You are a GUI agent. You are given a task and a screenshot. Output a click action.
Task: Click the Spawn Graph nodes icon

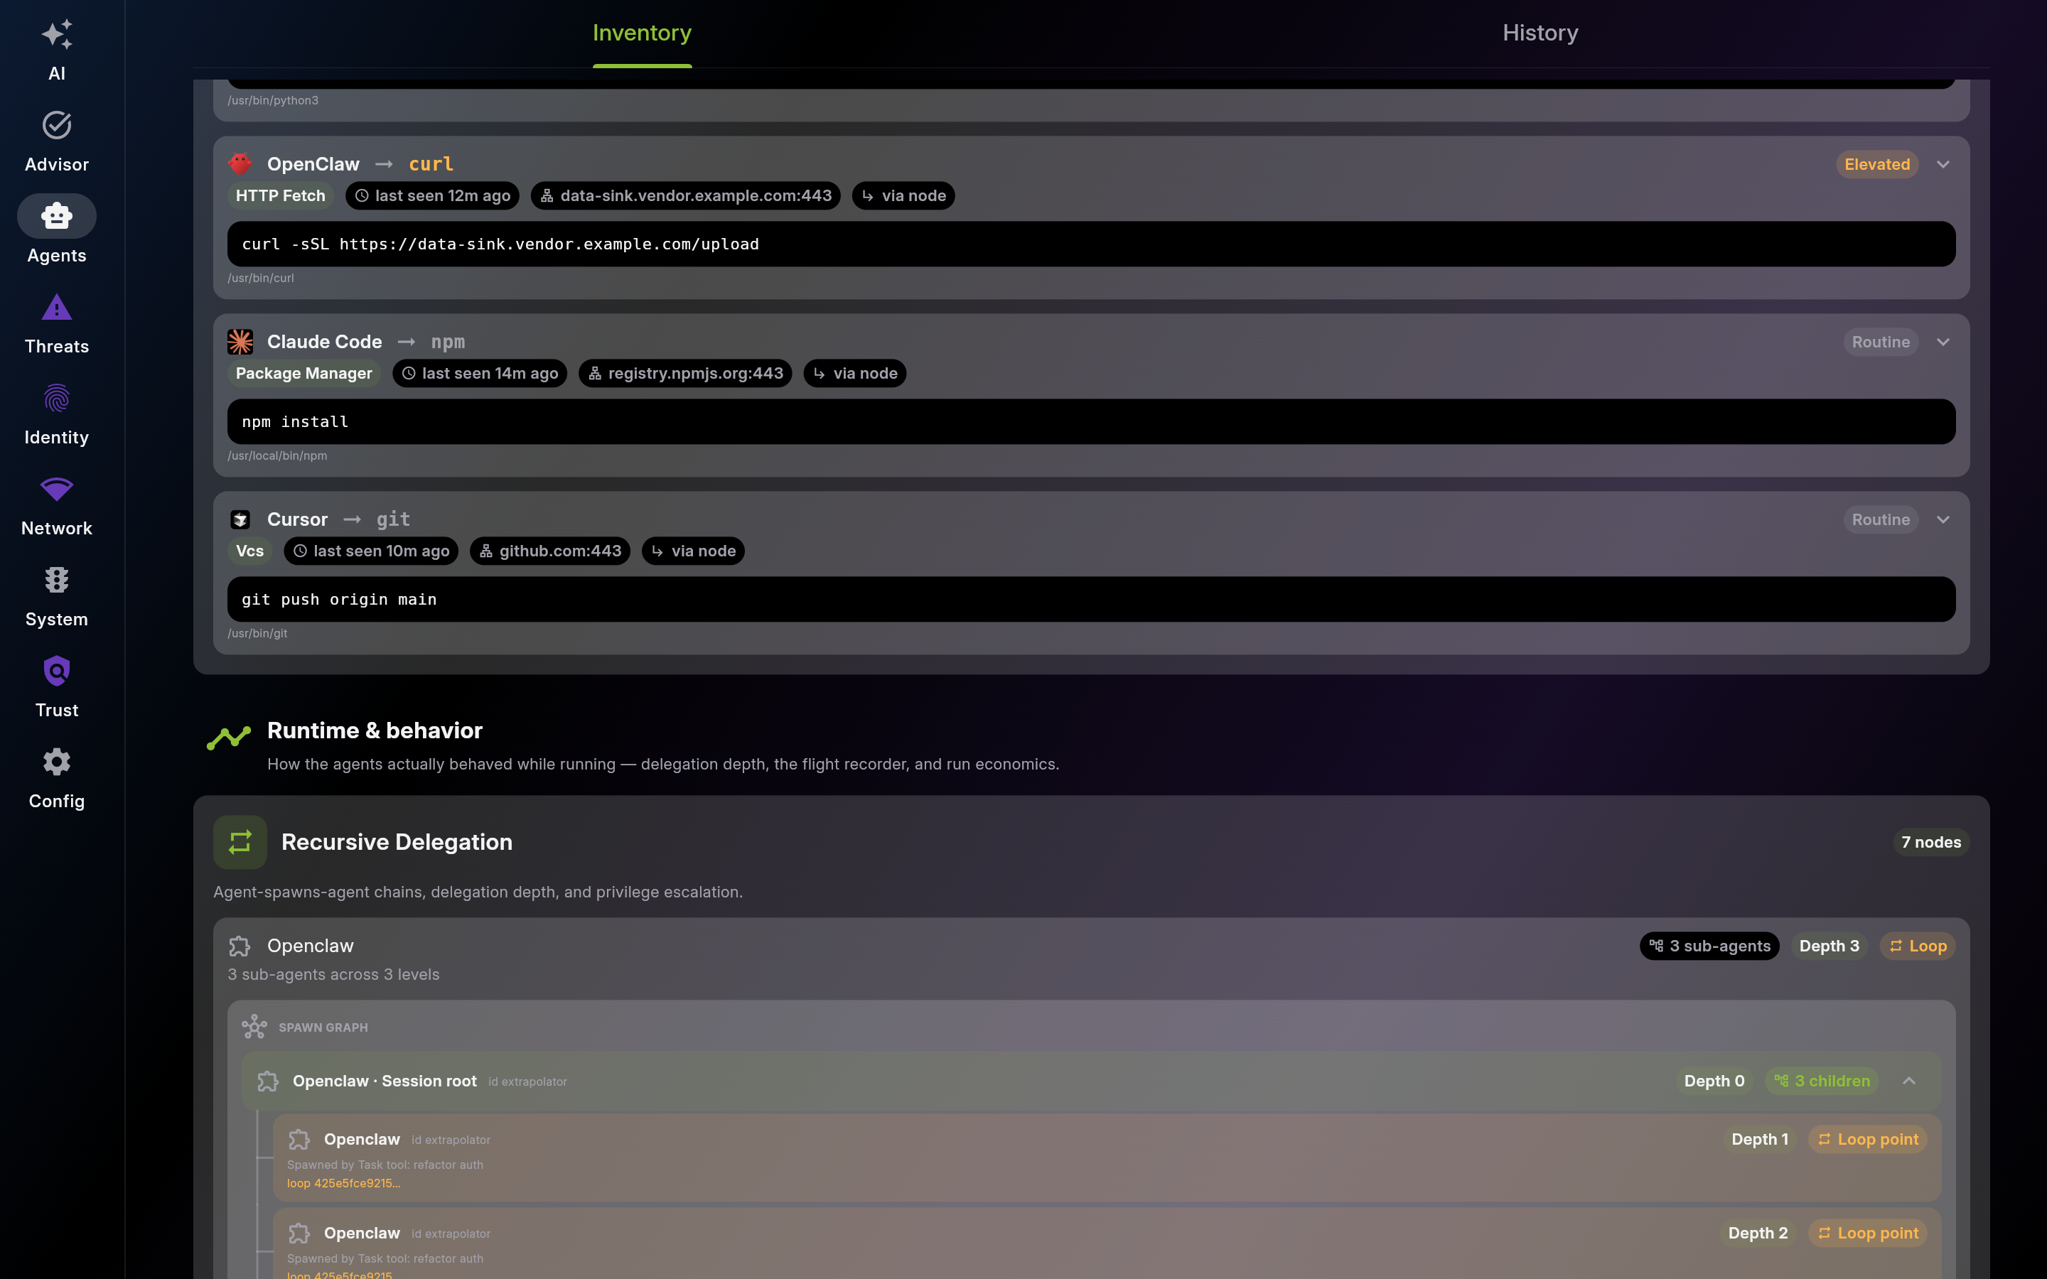[254, 1027]
